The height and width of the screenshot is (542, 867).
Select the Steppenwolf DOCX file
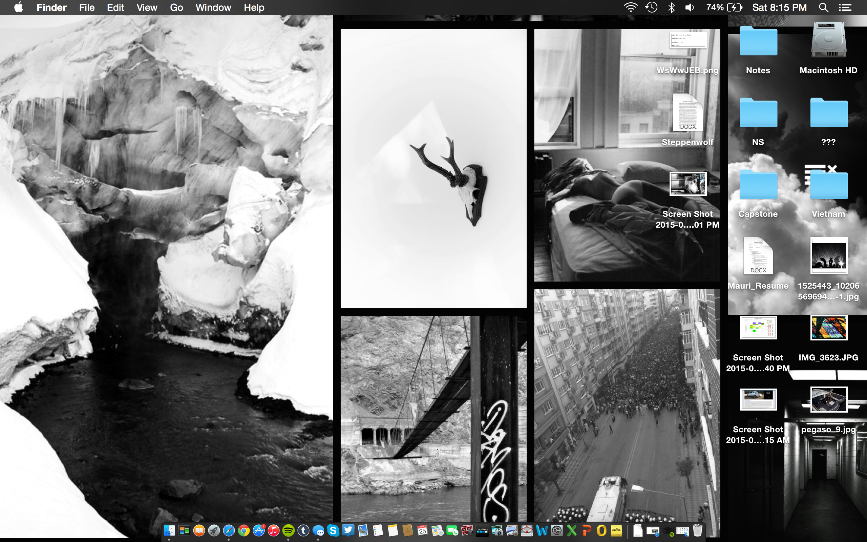click(x=688, y=112)
